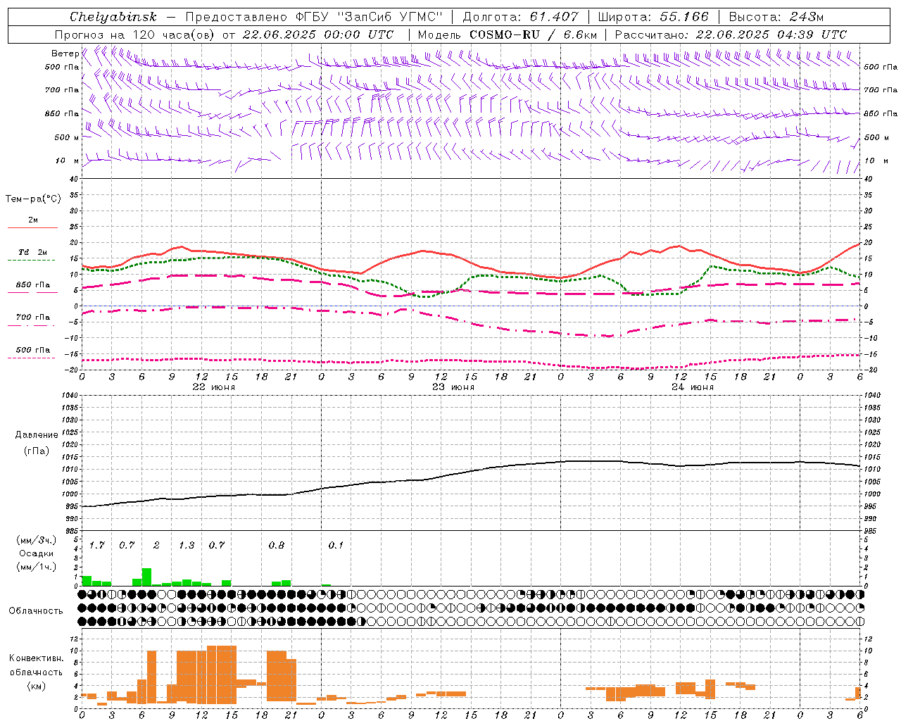The height and width of the screenshot is (721, 901).
Task: Click the (мм/3ч.) precipitation unit label
Action: coord(36,540)
